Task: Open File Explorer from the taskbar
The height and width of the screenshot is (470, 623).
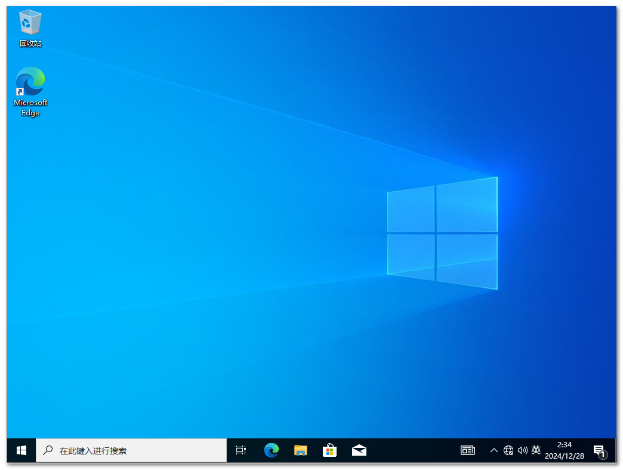Action: coord(300,450)
